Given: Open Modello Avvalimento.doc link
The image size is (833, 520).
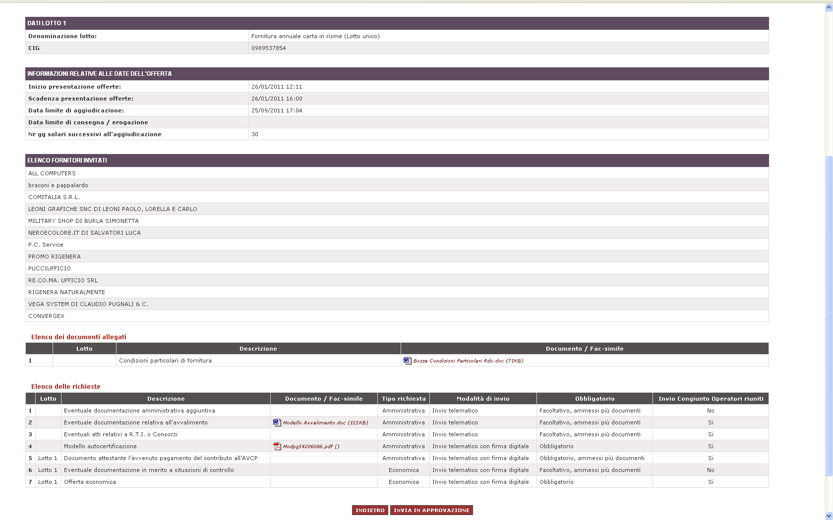Looking at the screenshot, I should [x=325, y=423].
